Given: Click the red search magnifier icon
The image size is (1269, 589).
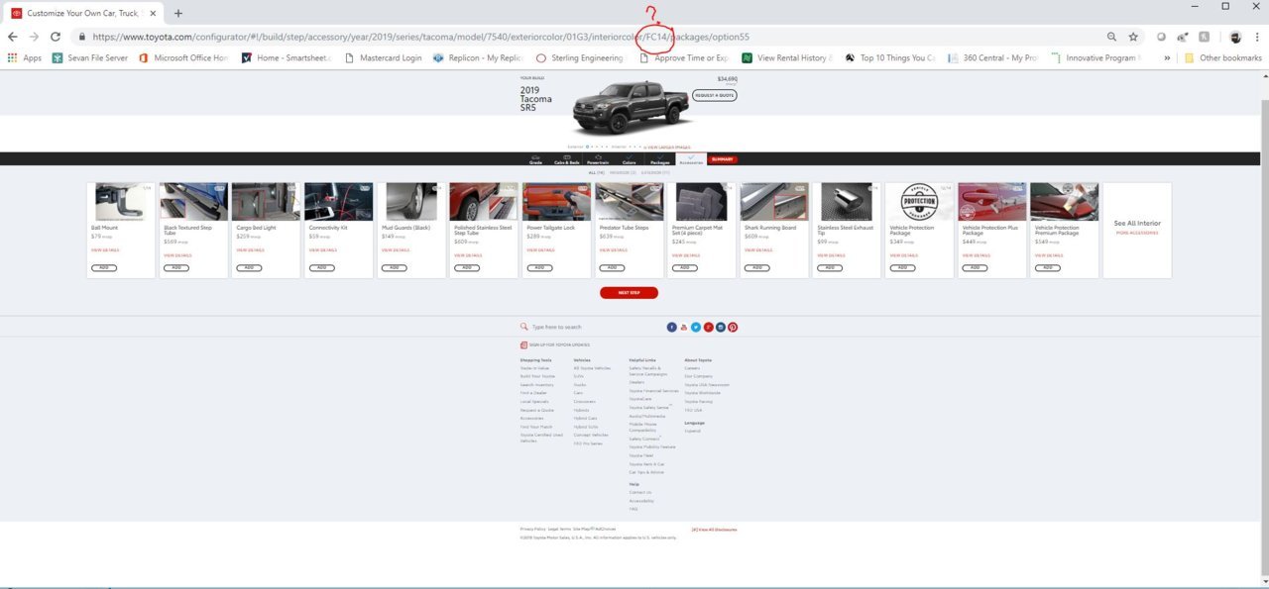Looking at the screenshot, I should [x=524, y=327].
